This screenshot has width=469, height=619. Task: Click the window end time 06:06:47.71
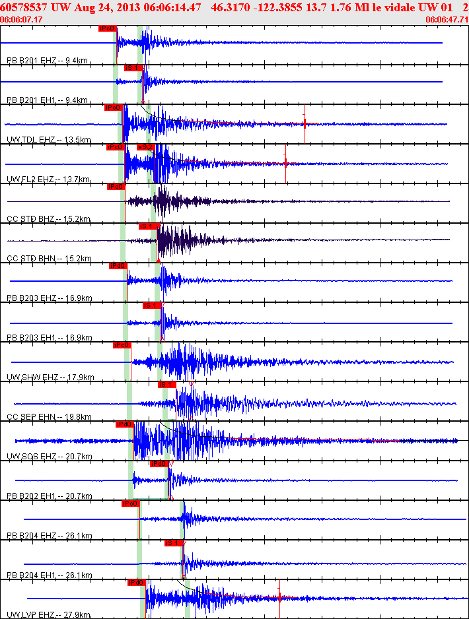click(447, 19)
